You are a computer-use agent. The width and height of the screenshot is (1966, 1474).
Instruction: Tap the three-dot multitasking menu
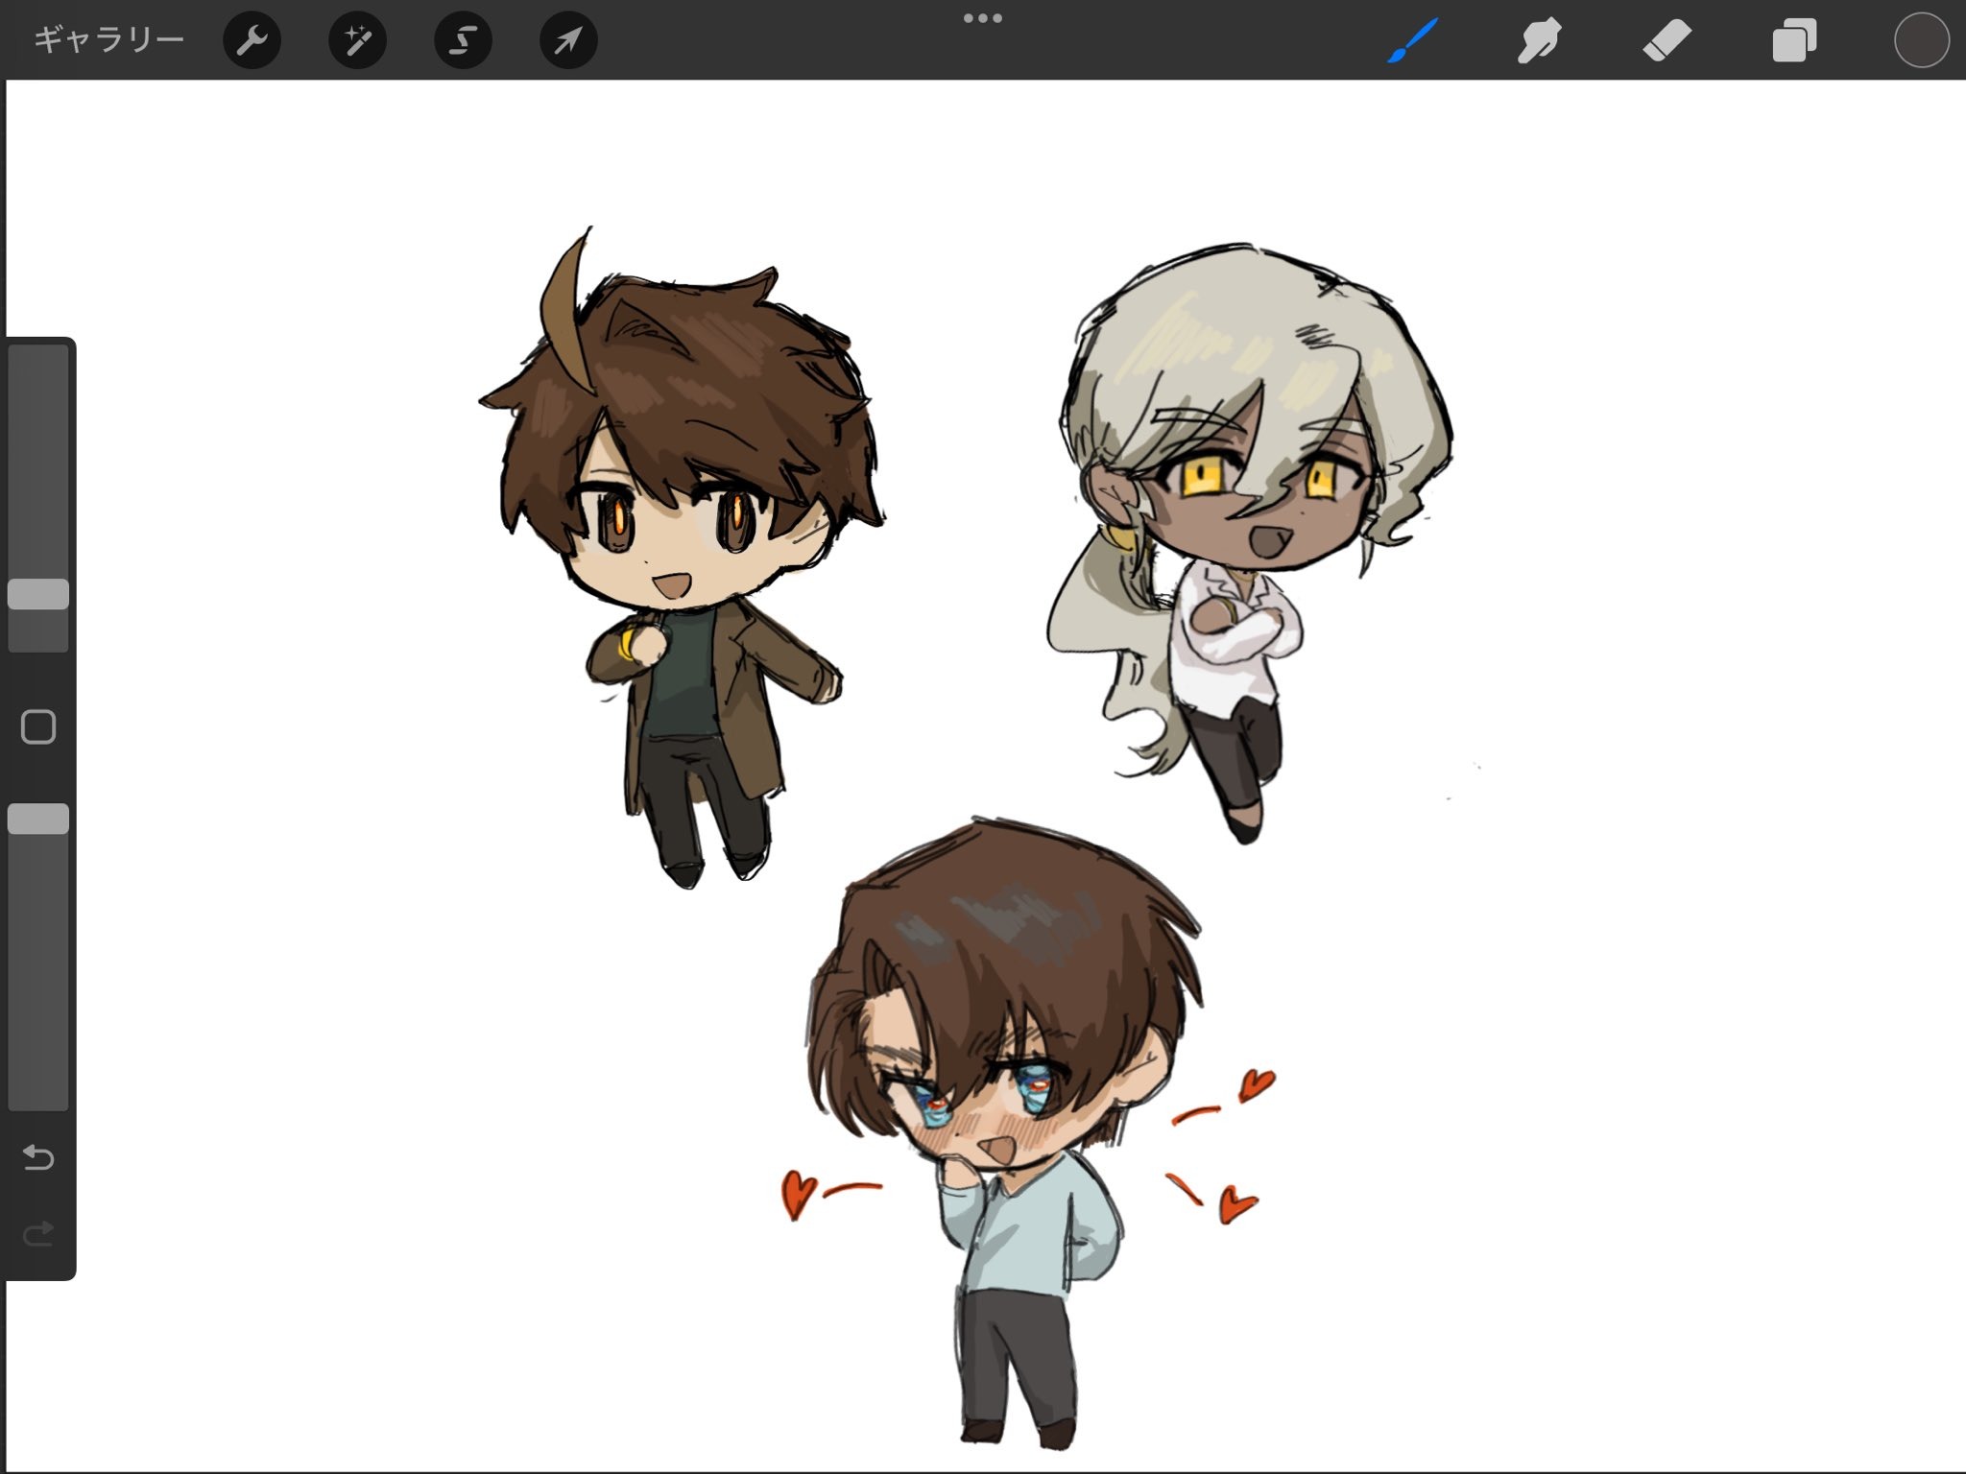[982, 18]
